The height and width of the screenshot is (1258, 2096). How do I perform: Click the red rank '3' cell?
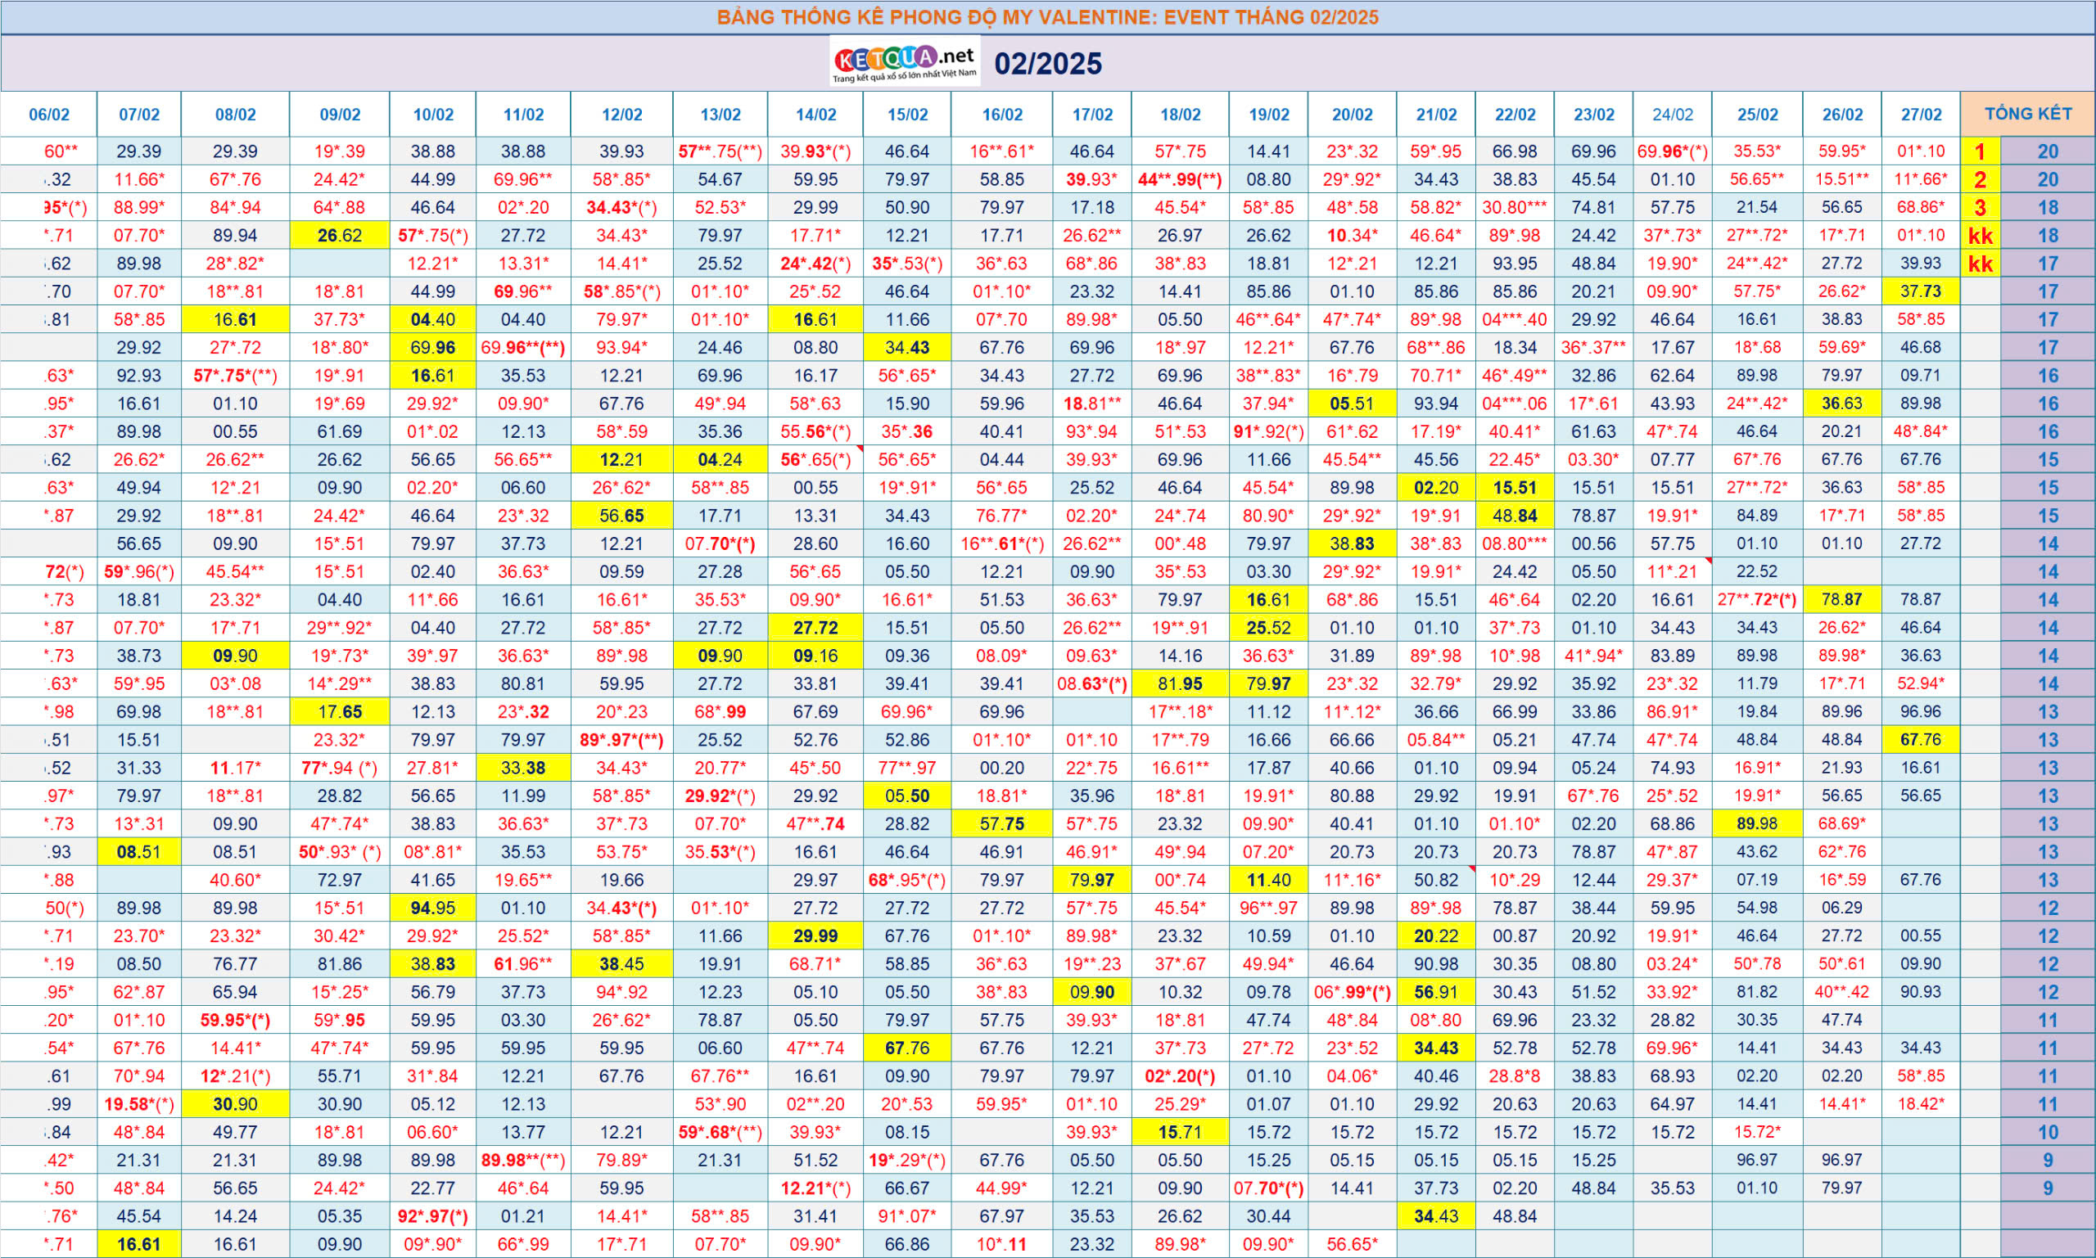pyautogui.click(x=1981, y=208)
